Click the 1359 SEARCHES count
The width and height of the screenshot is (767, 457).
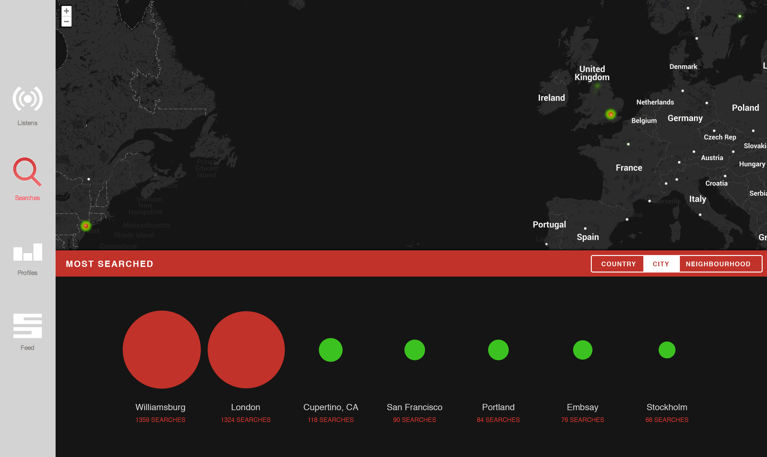click(161, 420)
